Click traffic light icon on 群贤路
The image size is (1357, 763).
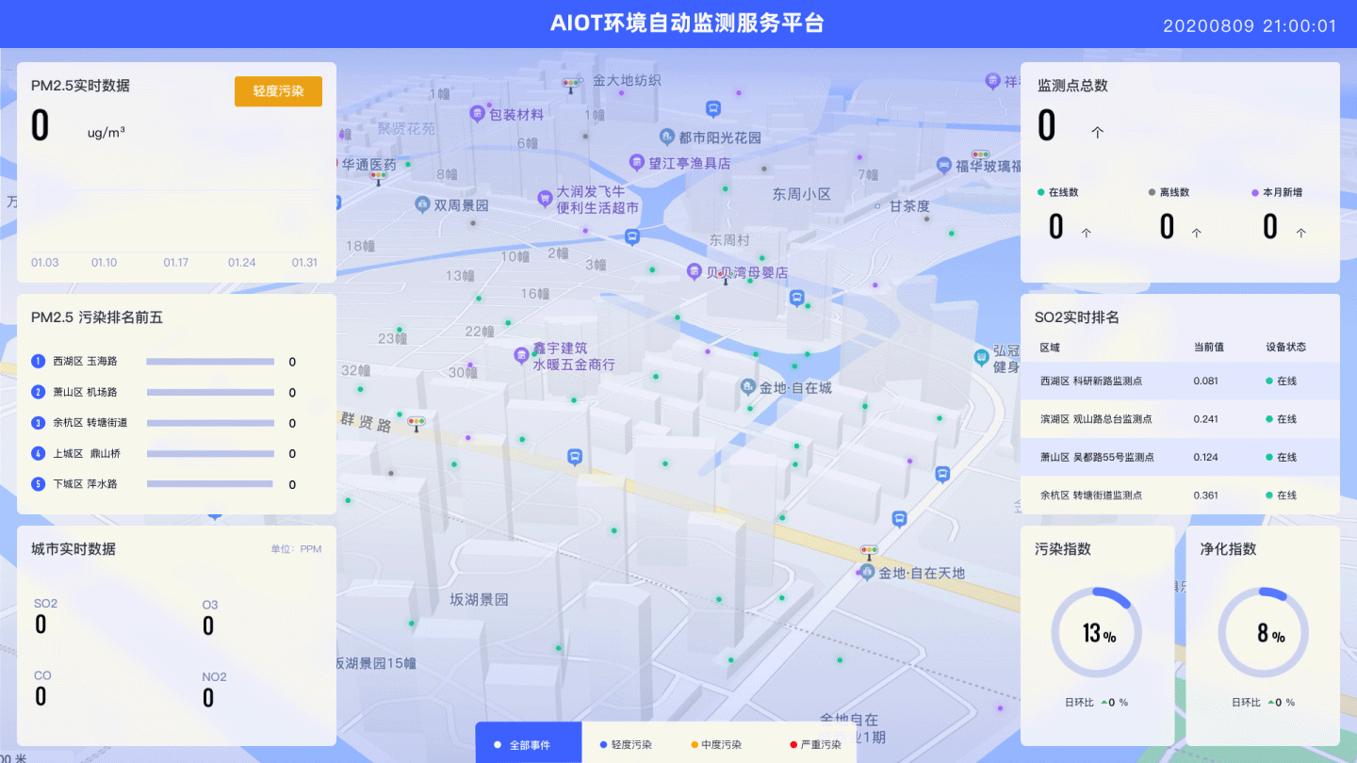tap(417, 425)
